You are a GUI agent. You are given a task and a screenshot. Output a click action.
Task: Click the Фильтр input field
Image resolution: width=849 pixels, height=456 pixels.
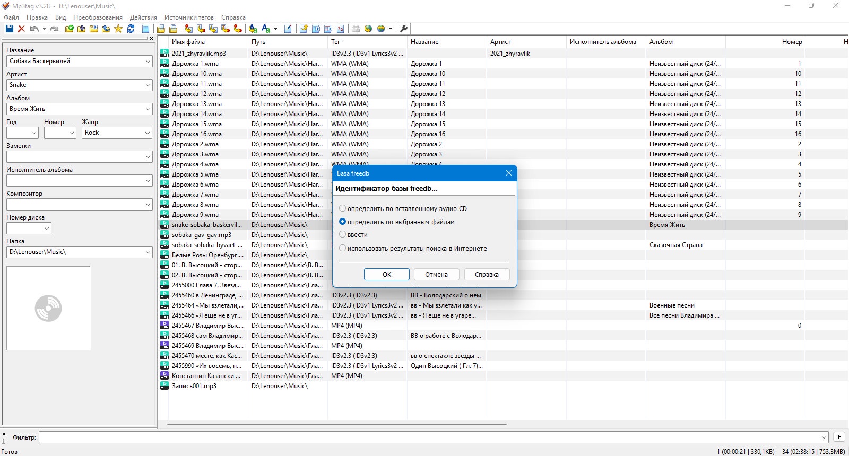click(x=434, y=437)
